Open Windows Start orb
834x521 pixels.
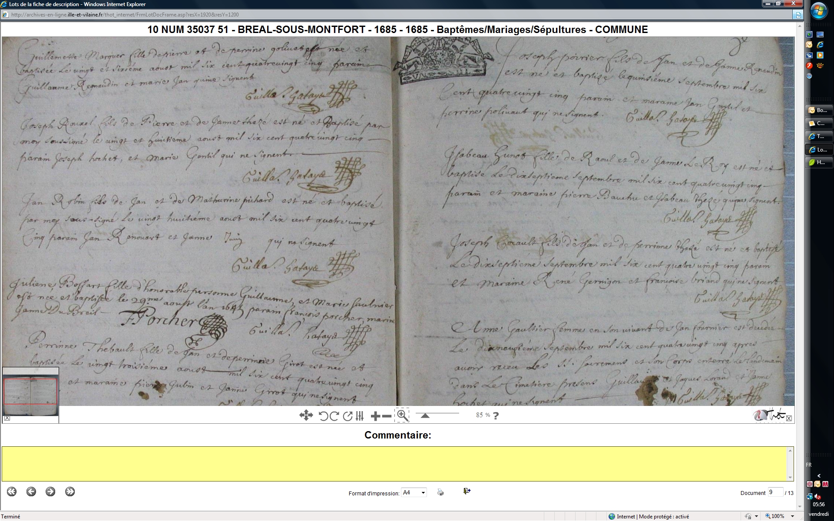(x=819, y=11)
